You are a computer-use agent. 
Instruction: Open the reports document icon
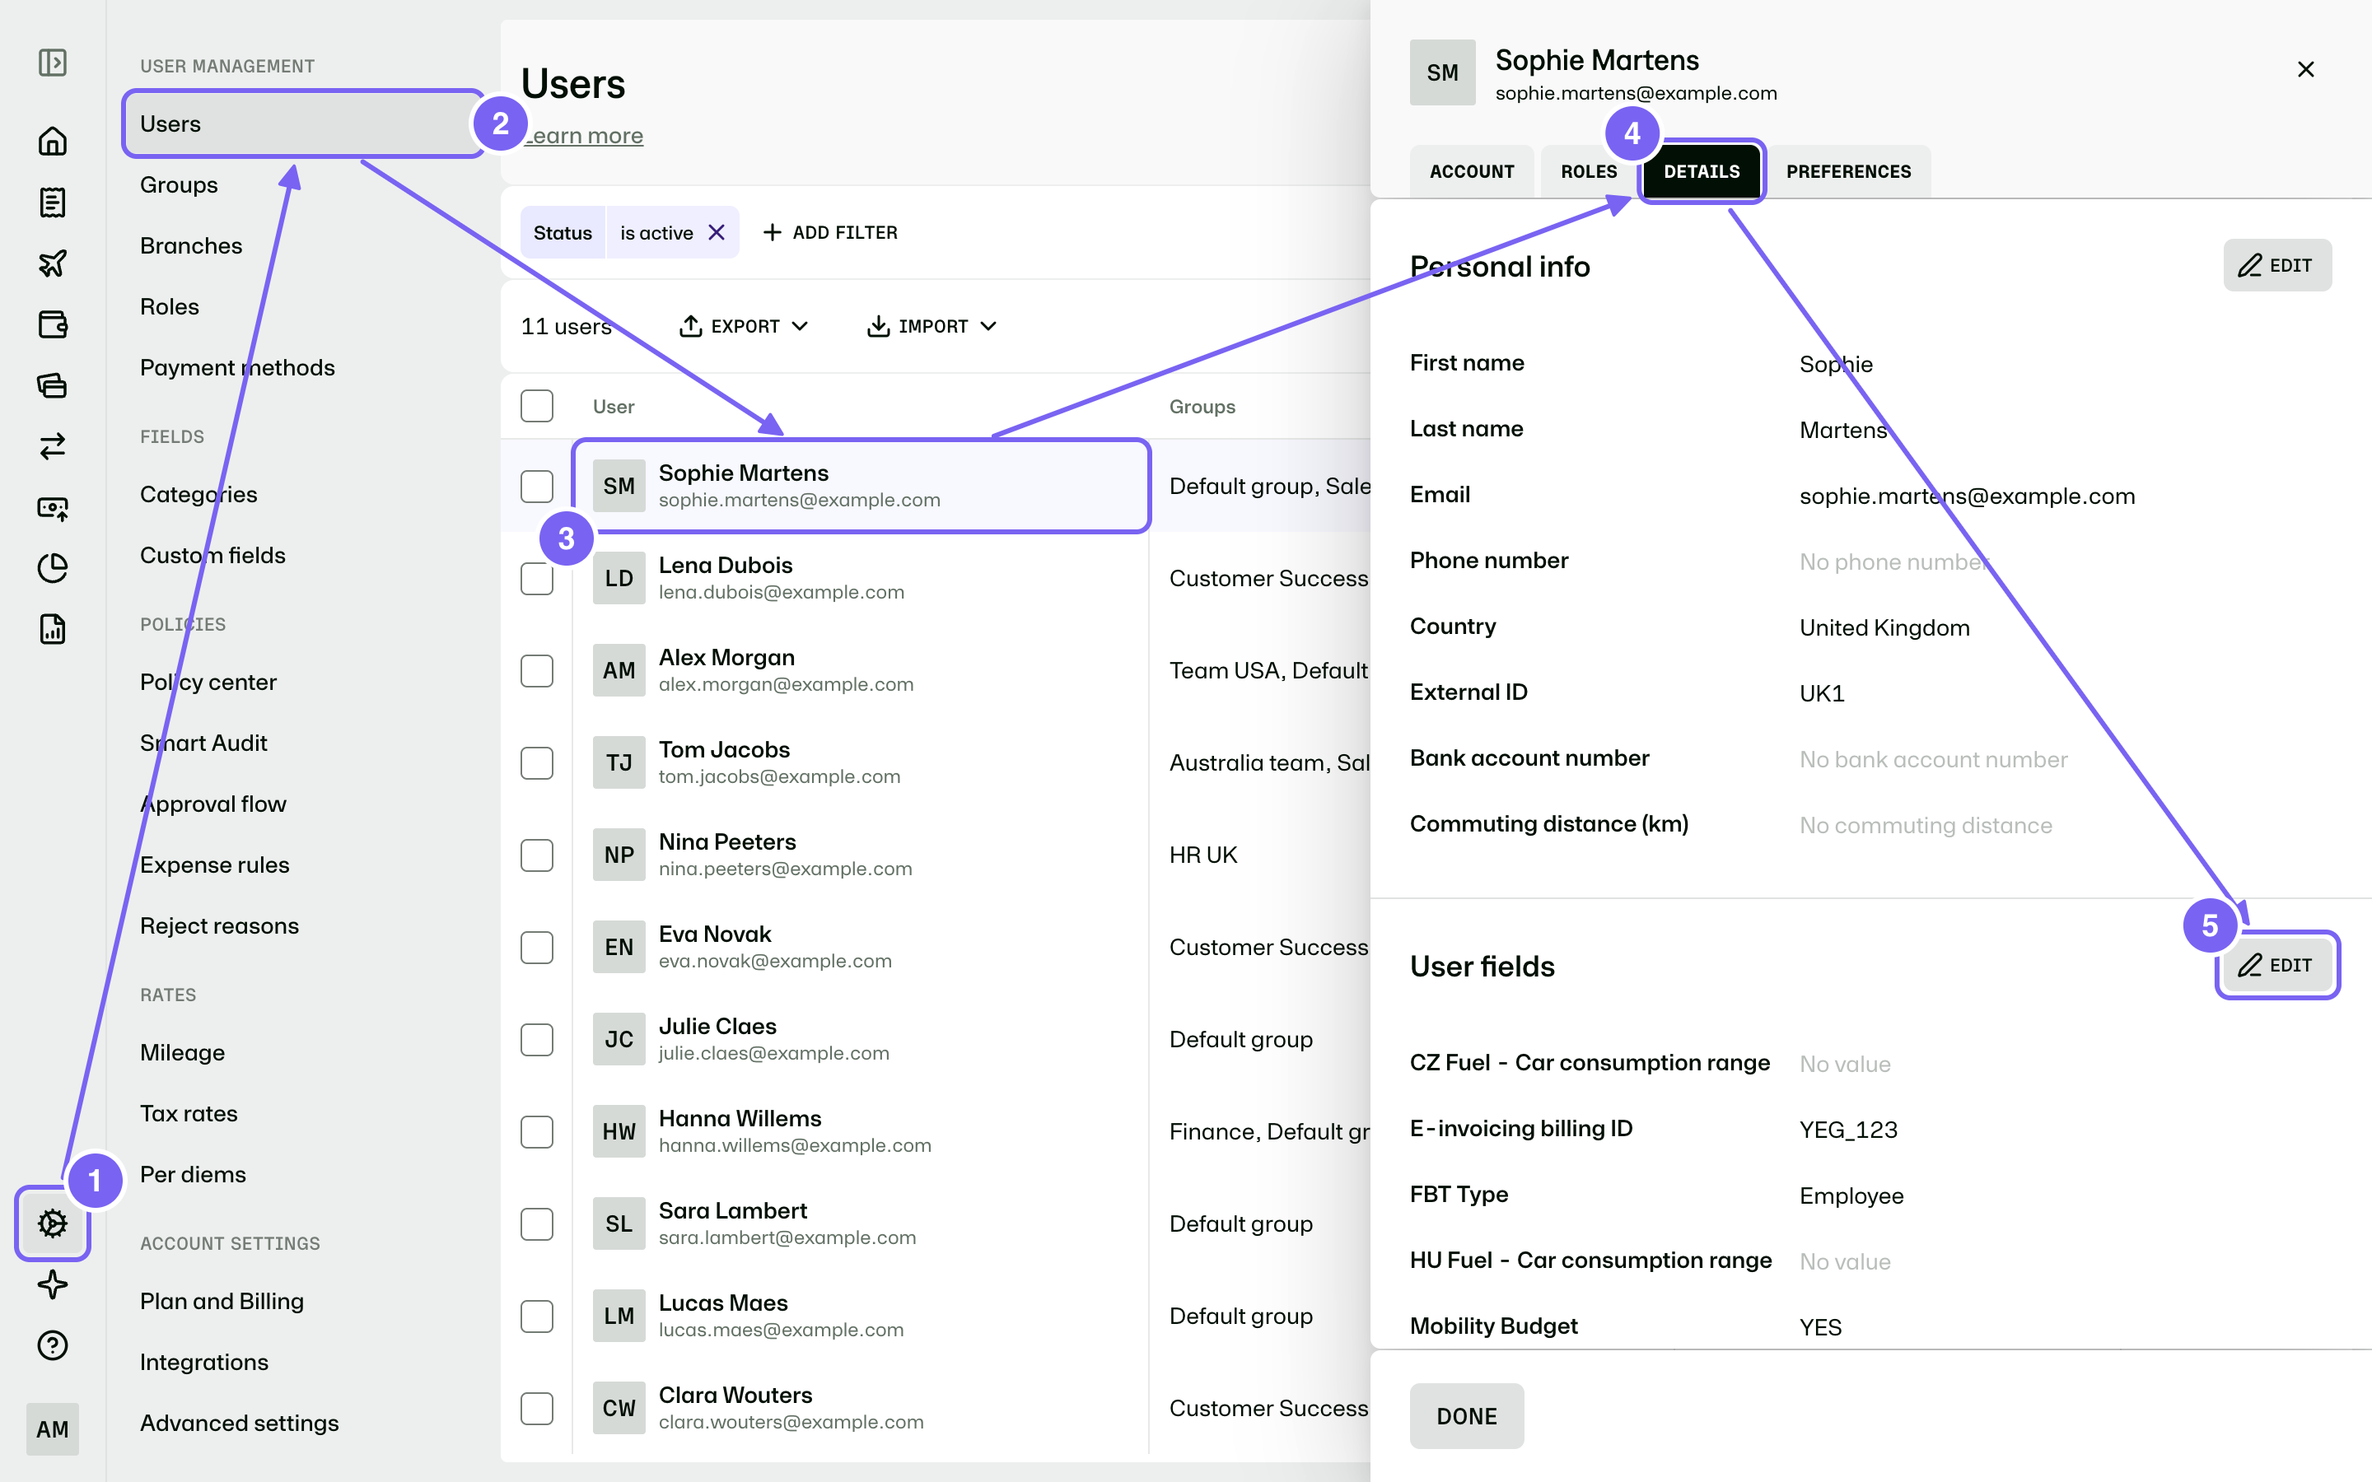point(52,628)
